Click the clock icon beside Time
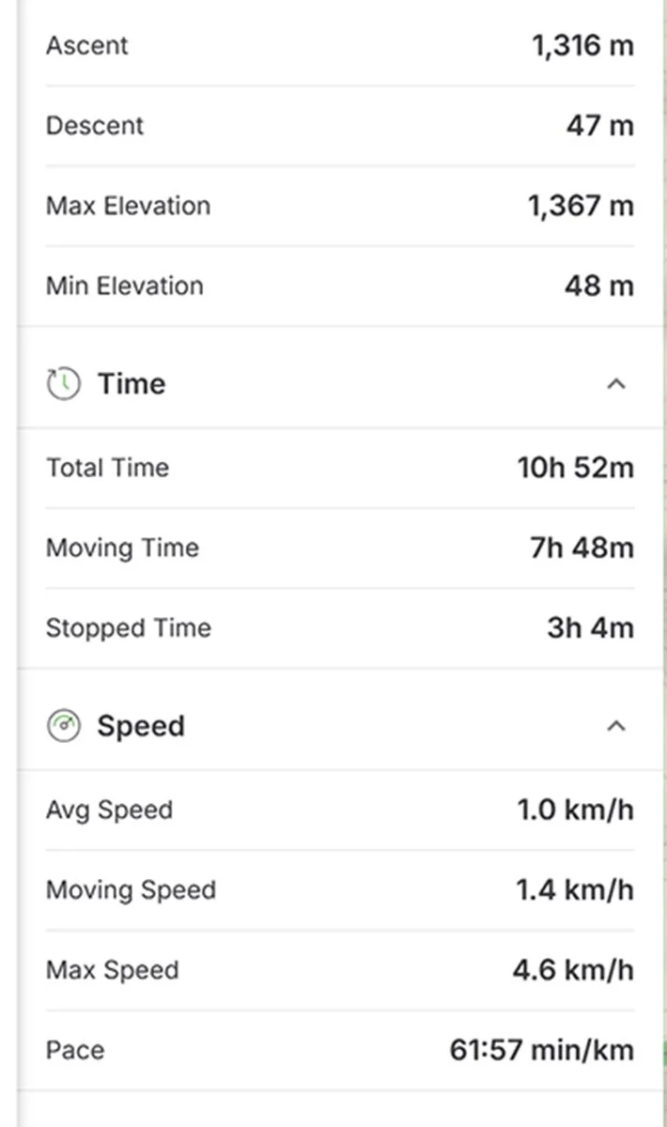 pyautogui.click(x=63, y=384)
